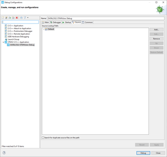
Task: Switch to the Debugger tab
Action: pyautogui.click(x=56, y=22)
